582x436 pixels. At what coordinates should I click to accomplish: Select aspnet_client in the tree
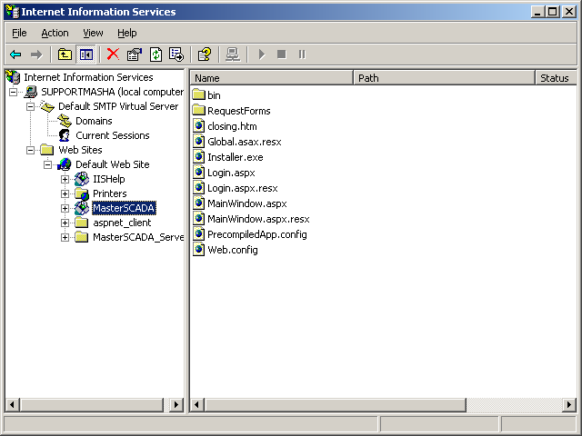[x=122, y=223]
